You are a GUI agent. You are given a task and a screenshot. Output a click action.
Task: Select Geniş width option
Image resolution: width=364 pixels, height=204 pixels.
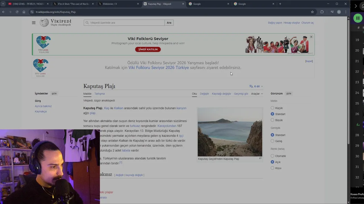pos(272,141)
